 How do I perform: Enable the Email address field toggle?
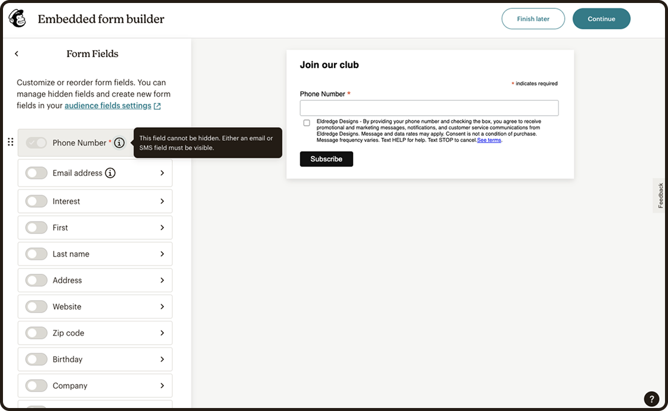(x=36, y=172)
